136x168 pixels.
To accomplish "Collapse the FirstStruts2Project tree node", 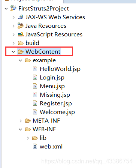I will click(x=6, y=9).
